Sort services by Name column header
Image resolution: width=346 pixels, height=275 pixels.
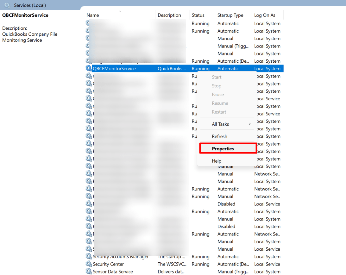point(92,15)
